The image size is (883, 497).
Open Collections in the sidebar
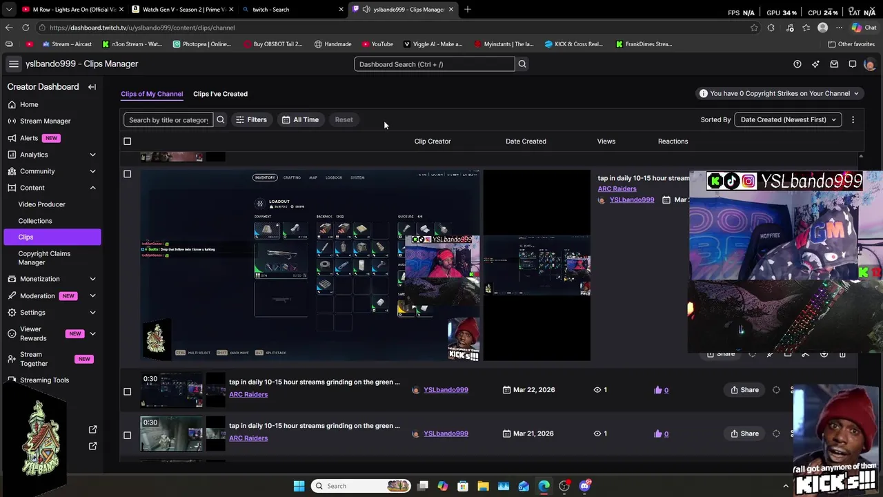point(35,221)
